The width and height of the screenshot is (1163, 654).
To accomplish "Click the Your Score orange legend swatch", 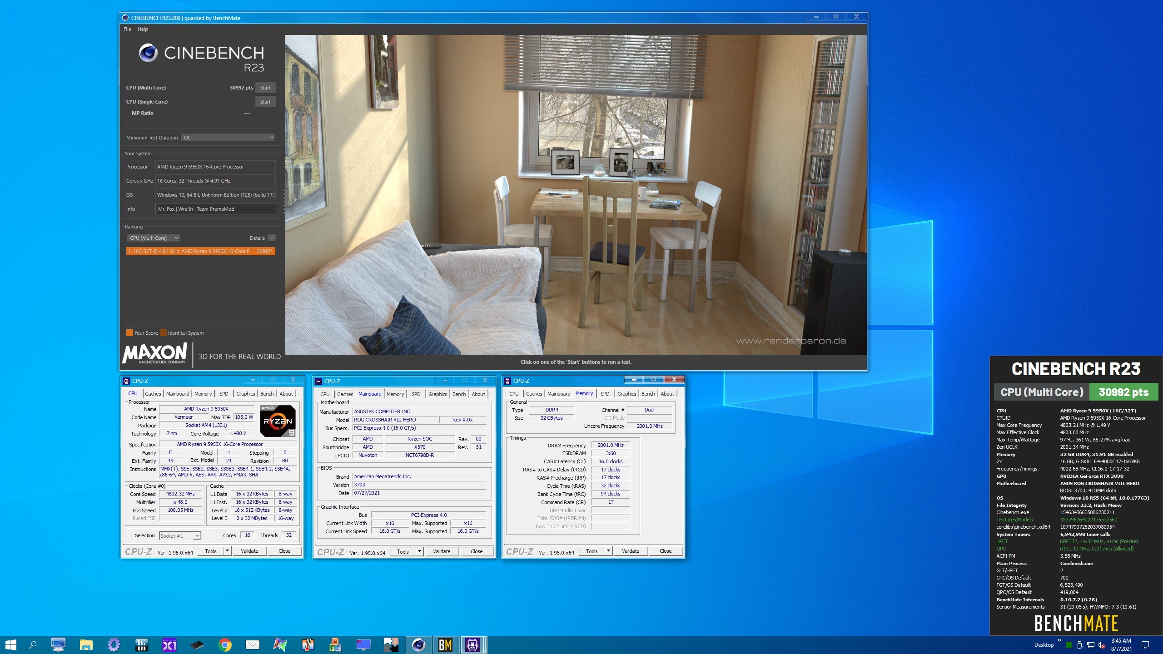I will click(129, 333).
